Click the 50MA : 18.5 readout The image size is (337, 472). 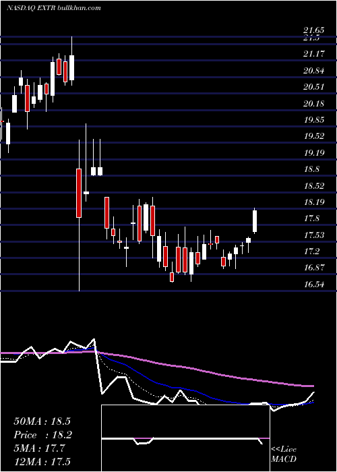point(42,421)
